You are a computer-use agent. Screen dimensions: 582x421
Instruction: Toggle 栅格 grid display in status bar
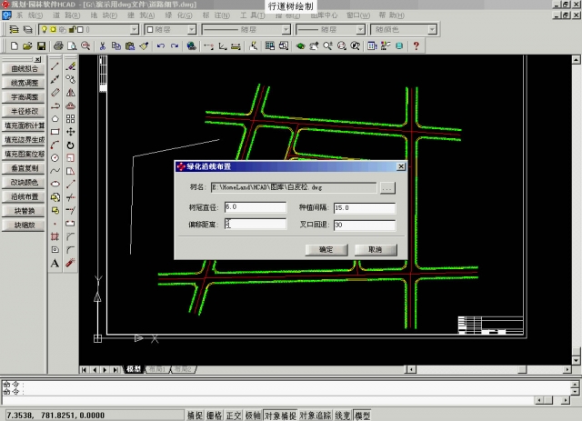[215, 416]
